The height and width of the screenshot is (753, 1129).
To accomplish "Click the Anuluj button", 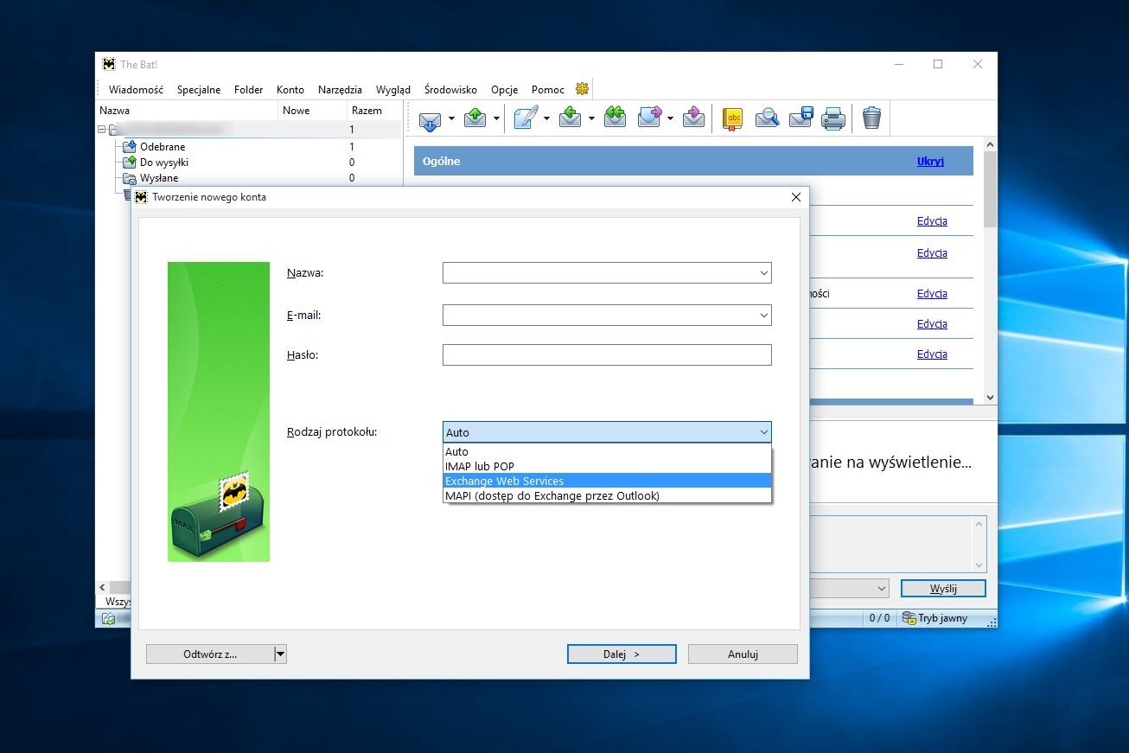I will [743, 654].
